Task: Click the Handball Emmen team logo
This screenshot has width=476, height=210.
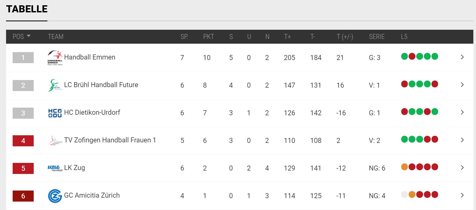Action: point(55,58)
